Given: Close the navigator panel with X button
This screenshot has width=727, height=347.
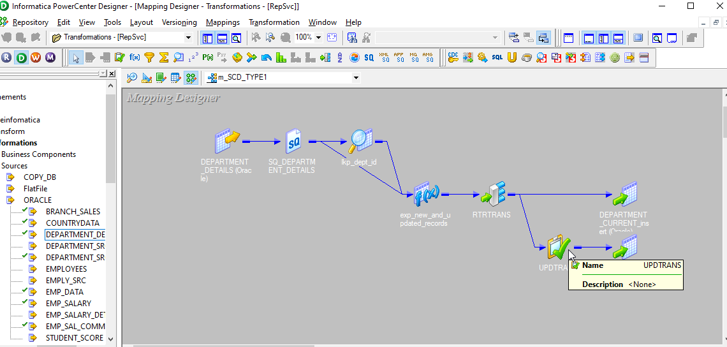Looking at the screenshot, I should tap(112, 73).
